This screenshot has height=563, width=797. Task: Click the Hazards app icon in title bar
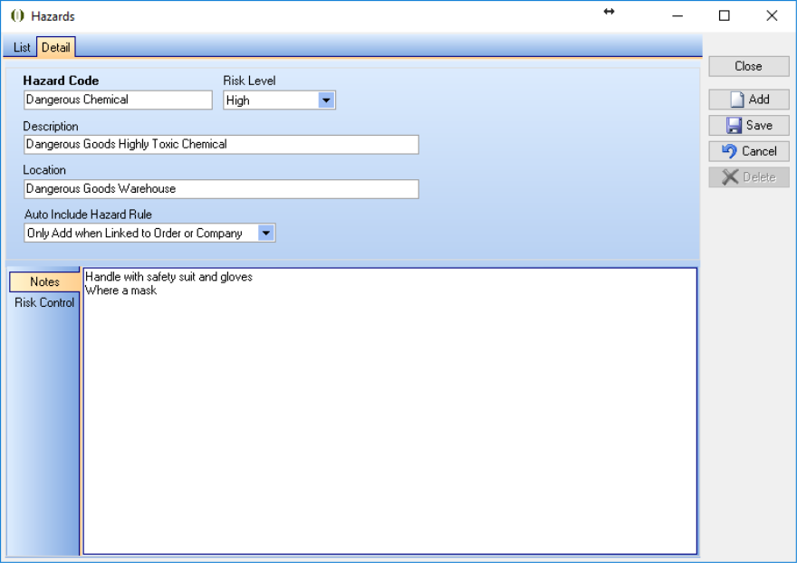[x=17, y=15]
